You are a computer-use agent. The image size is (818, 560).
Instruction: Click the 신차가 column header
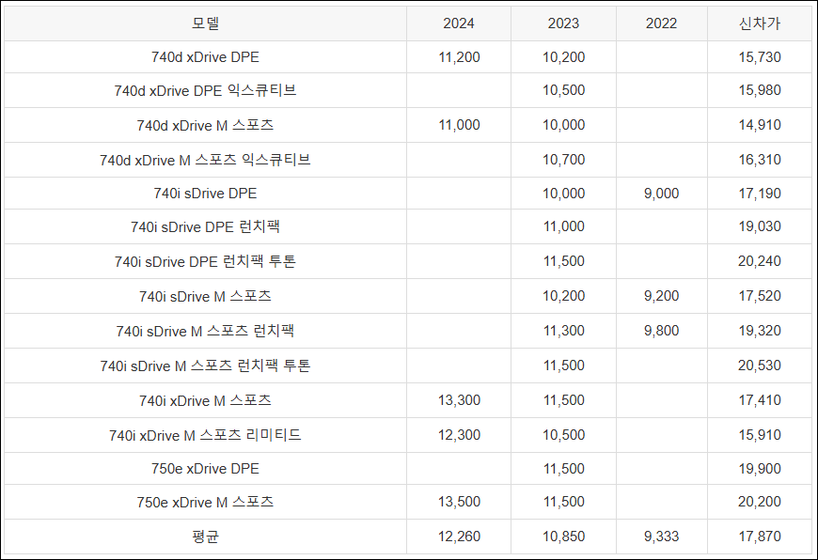[760, 23]
